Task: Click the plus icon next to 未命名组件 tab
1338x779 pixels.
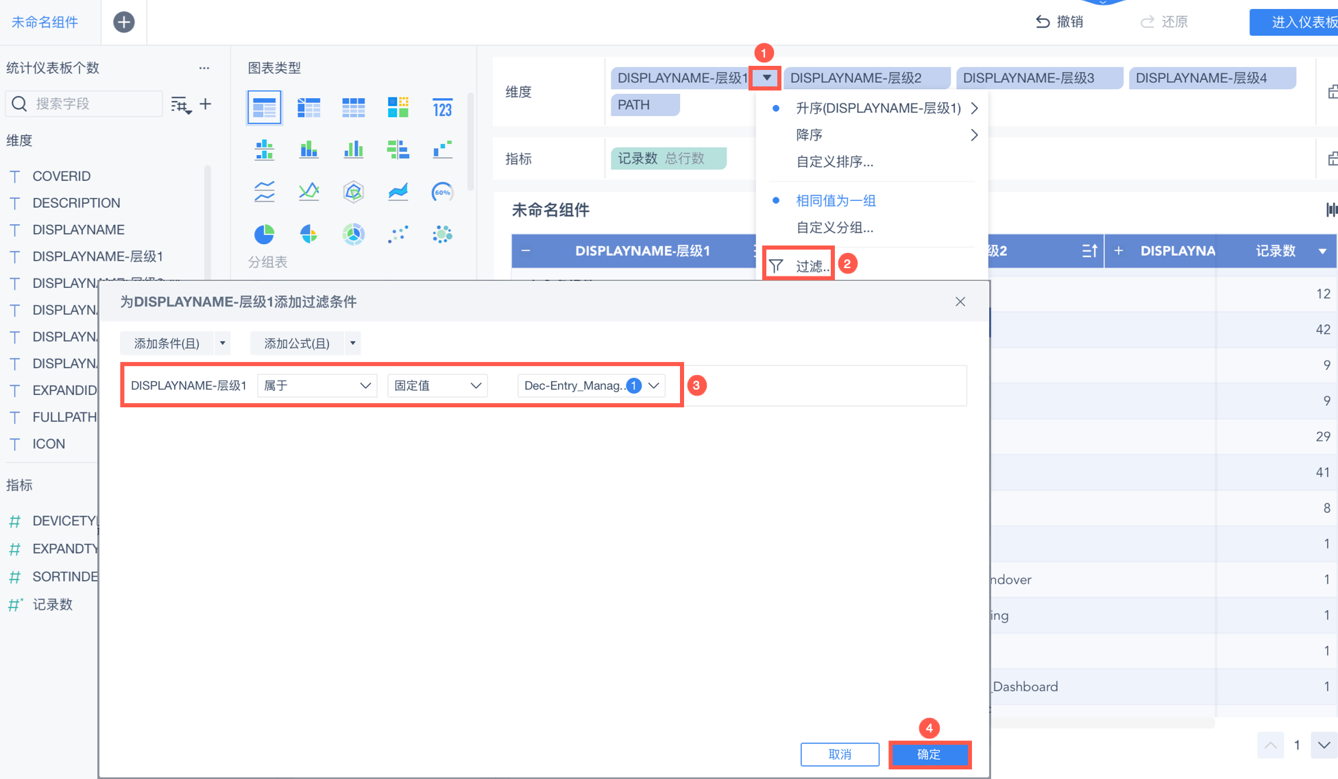Action: point(123,22)
